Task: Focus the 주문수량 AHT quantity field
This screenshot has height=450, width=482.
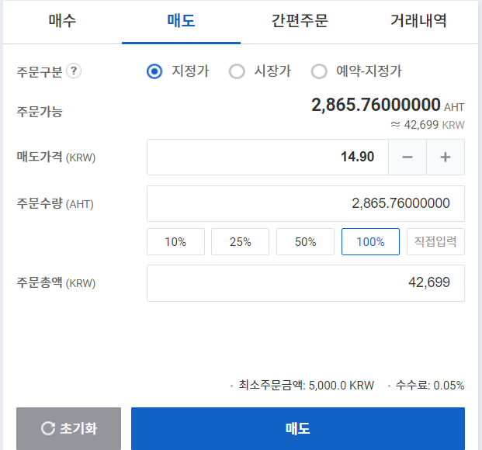Action: tap(306, 203)
